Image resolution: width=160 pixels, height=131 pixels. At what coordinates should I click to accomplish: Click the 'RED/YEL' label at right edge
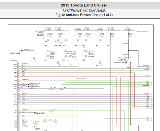pyautogui.click(x=146, y=94)
